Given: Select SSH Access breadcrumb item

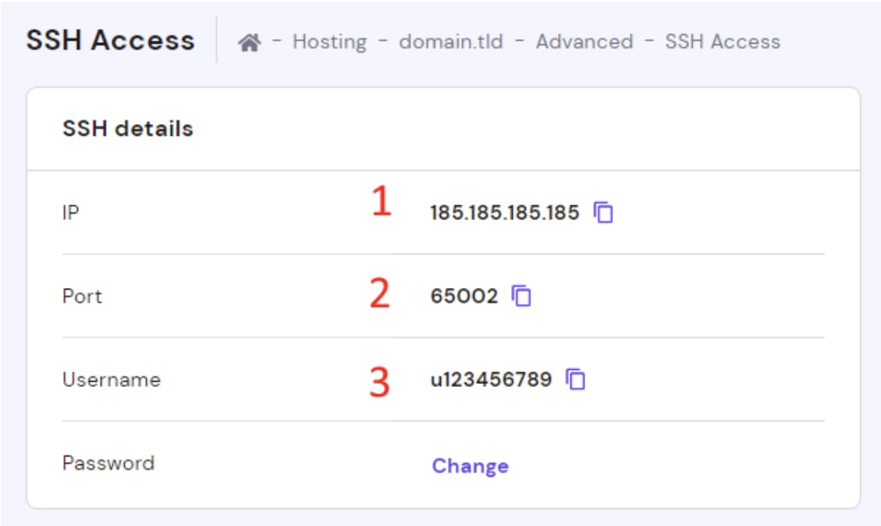Looking at the screenshot, I should 722,41.
